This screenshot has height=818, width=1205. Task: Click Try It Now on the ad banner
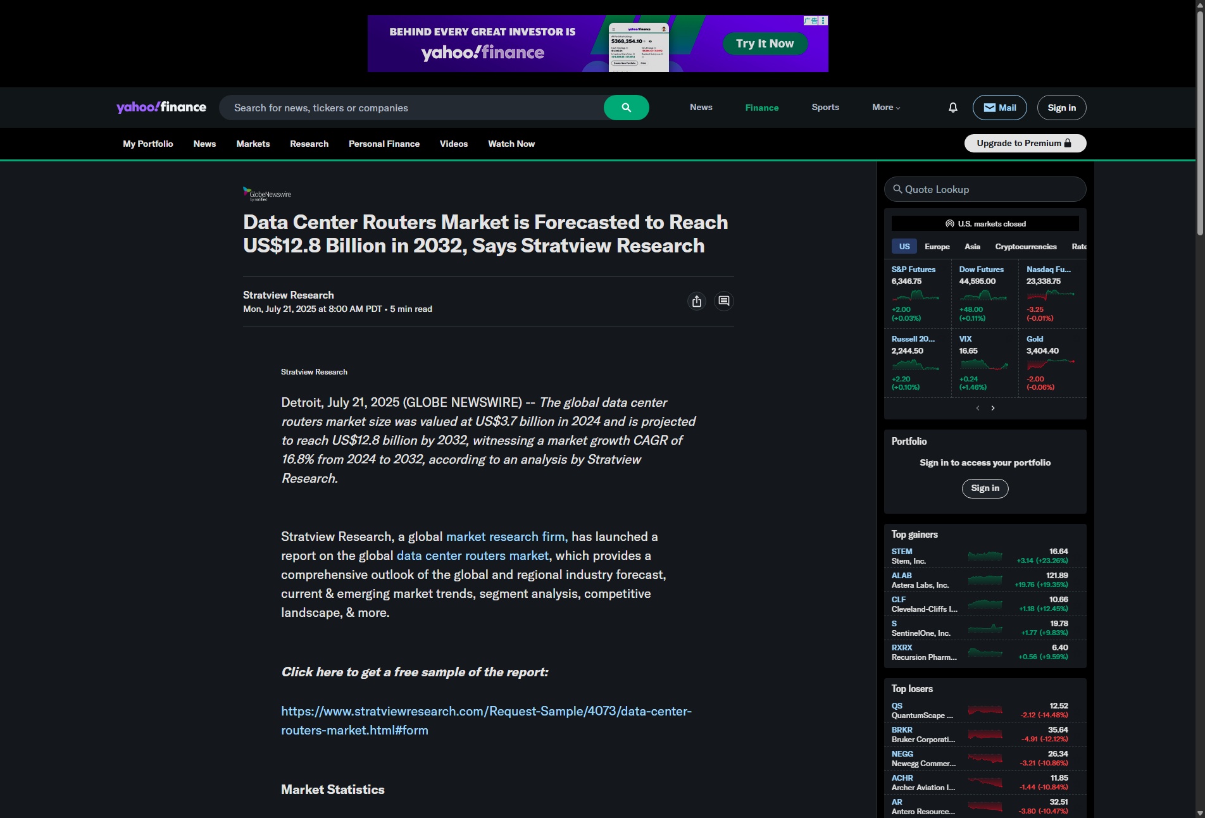coord(765,44)
